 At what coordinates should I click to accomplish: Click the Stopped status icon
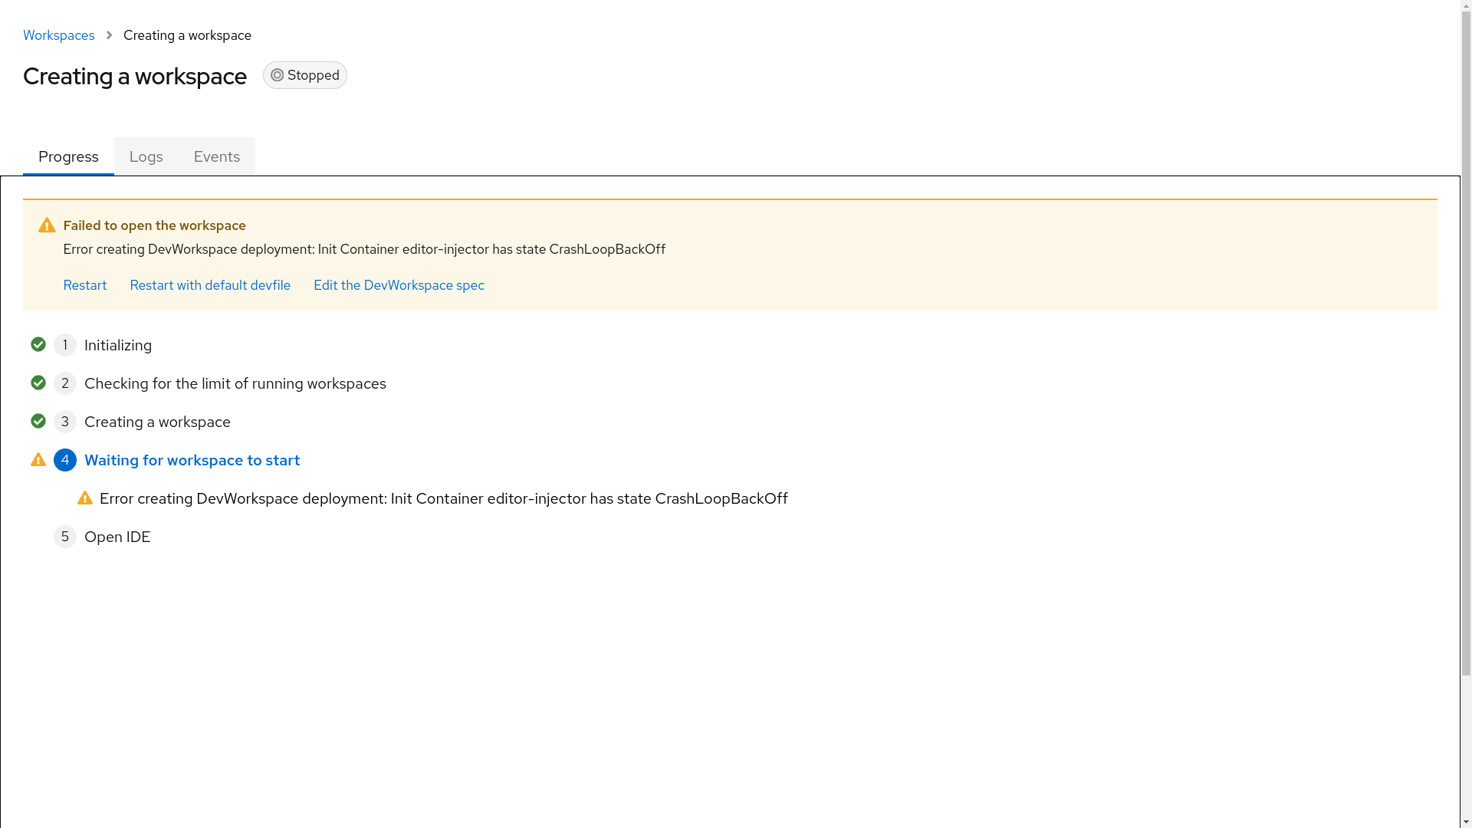[278, 75]
